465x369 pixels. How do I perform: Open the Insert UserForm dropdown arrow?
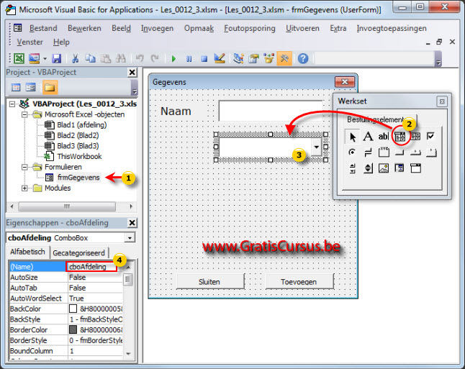tap(45, 59)
